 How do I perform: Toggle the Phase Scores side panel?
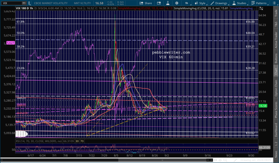pos(276,110)
